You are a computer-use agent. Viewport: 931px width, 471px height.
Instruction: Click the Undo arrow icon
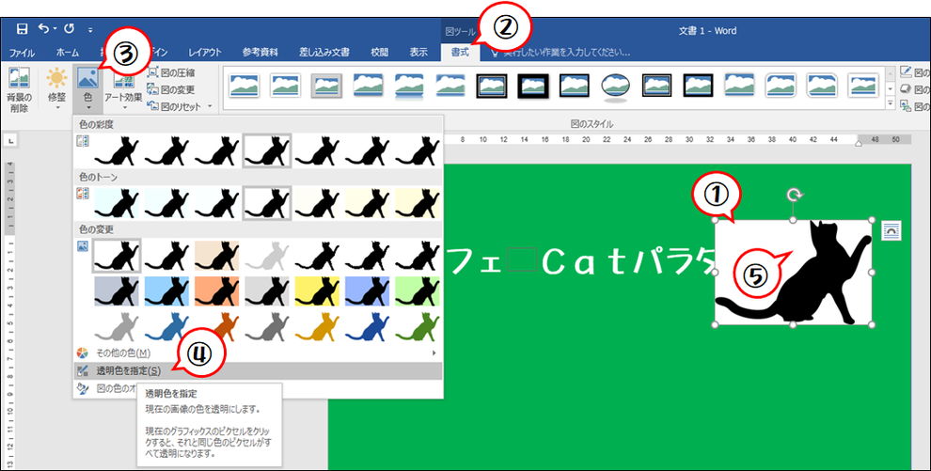pyautogui.click(x=44, y=28)
